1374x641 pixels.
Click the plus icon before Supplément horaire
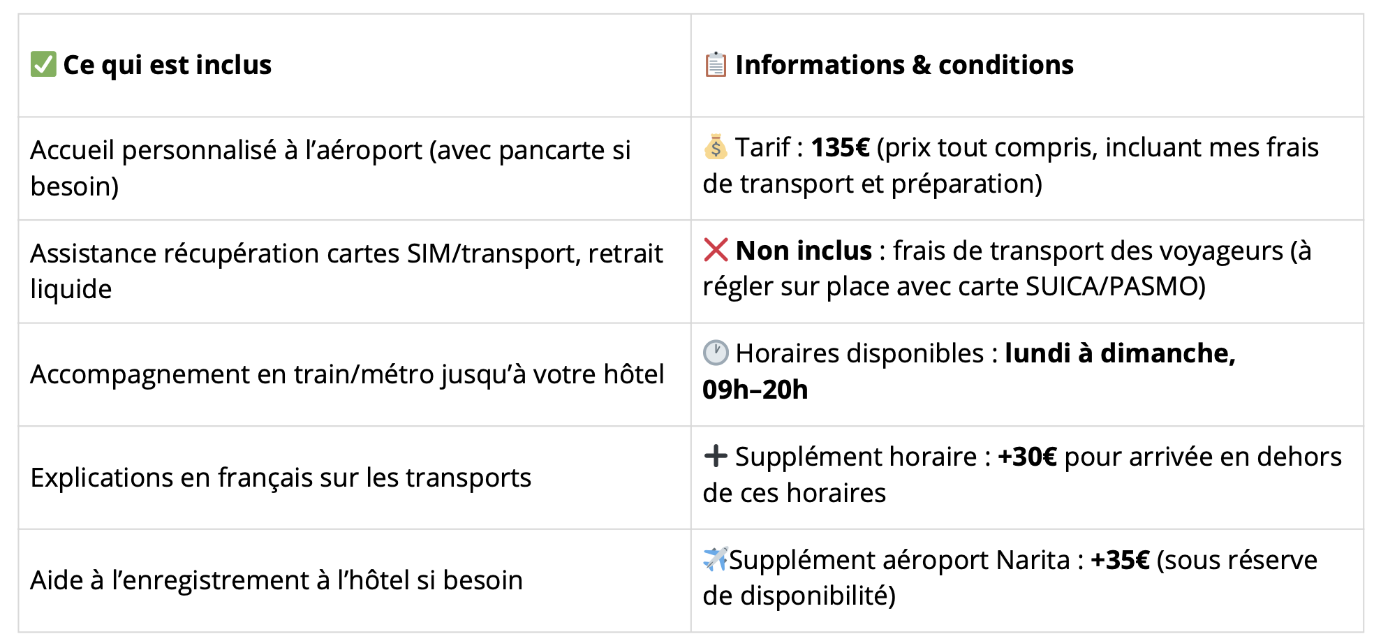pos(716,456)
